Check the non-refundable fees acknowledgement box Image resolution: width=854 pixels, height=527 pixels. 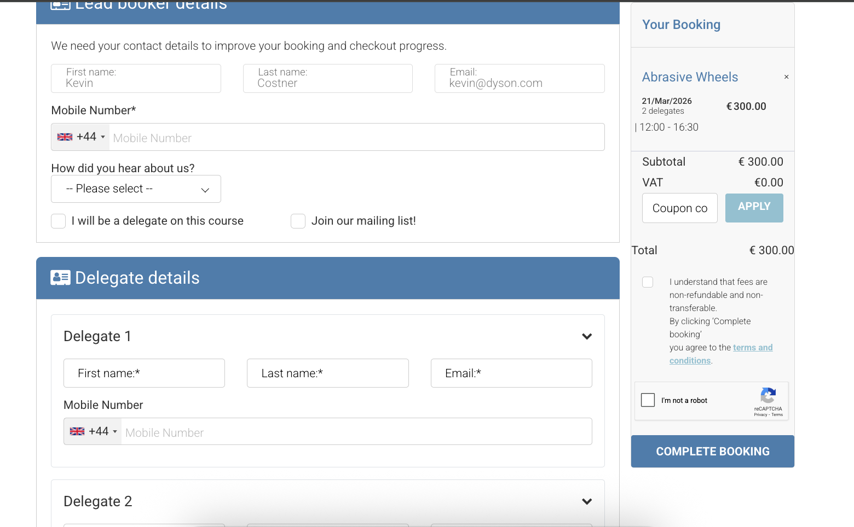click(x=648, y=282)
